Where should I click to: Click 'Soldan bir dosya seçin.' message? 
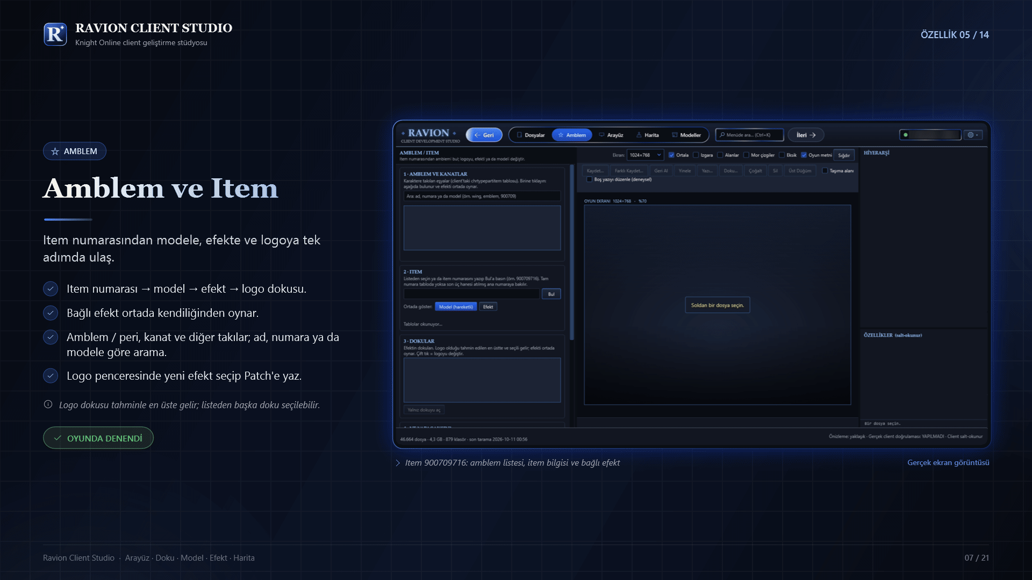[717, 305]
